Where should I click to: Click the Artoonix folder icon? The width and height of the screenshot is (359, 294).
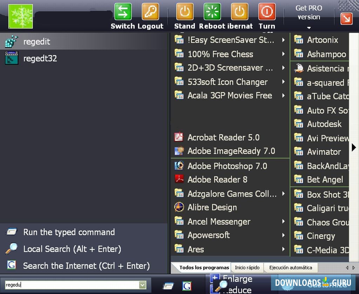[299, 39]
